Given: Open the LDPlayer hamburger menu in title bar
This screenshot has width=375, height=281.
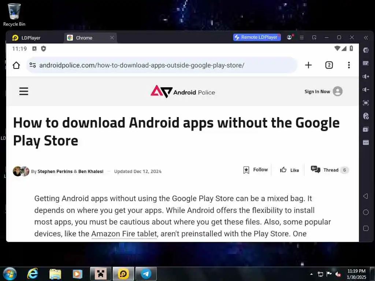Looking at the screenshot, I should point(302,38).
